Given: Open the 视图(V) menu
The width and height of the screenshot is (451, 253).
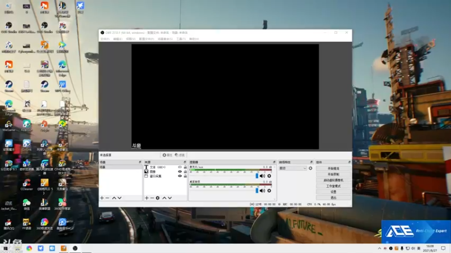Looking at the screenshot, I should [130, 39].
